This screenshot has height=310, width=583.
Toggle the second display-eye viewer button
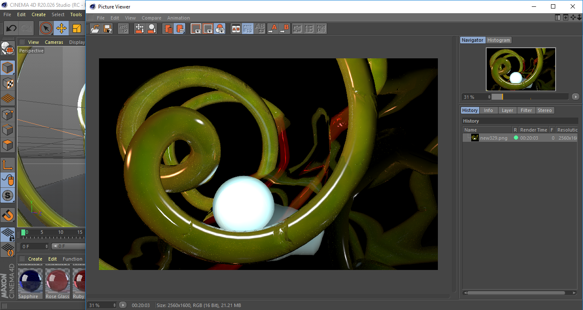click(208, 29)
